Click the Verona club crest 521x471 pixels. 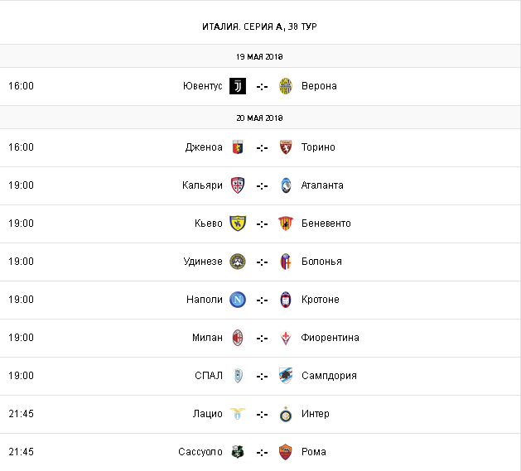tap(286, 86)
